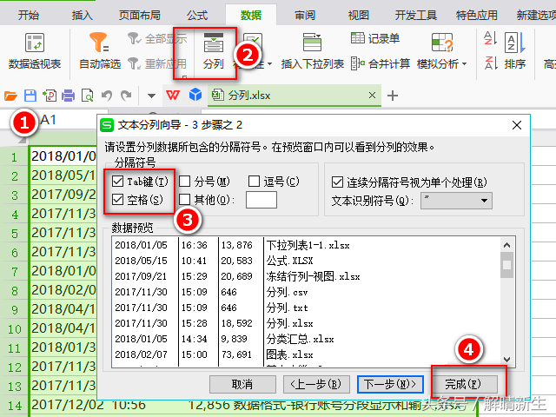556x417 pixels.
Task: Sort ascending with the A-Z icon
Action: point(490,38)
